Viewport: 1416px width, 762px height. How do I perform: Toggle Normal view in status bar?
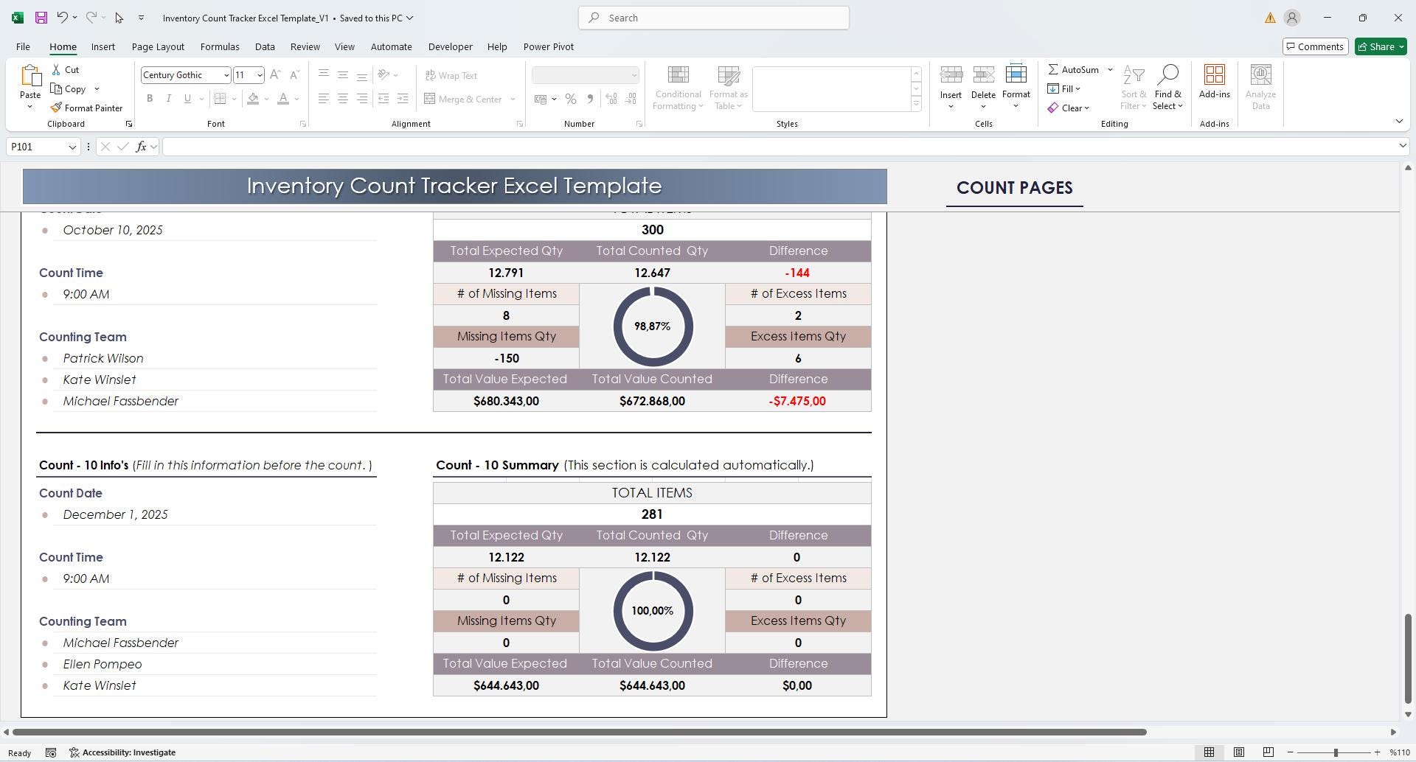pyautogui.click(x=1209, y=752)
